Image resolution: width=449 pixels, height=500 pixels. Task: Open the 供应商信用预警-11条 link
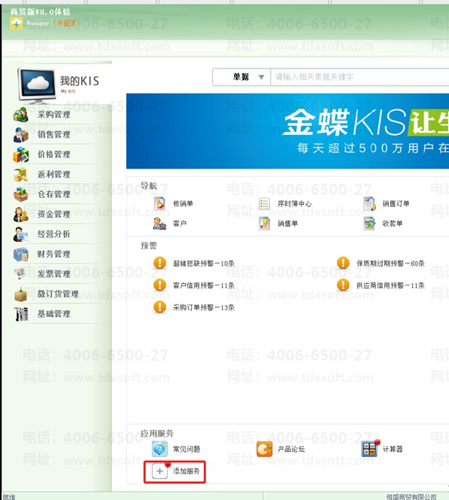[390, 285]
